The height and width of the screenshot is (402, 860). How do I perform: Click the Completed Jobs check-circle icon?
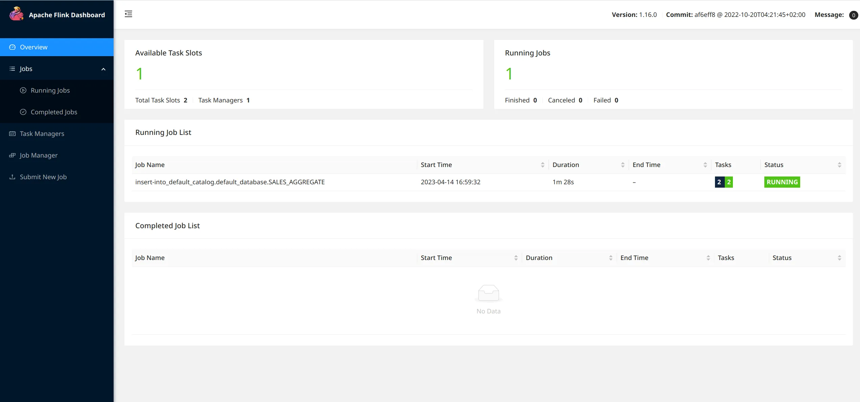[x=23, y=112]
